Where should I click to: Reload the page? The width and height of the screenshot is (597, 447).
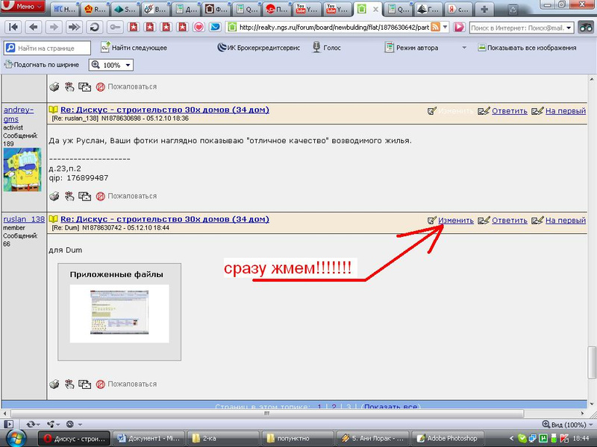pos(94,27)
